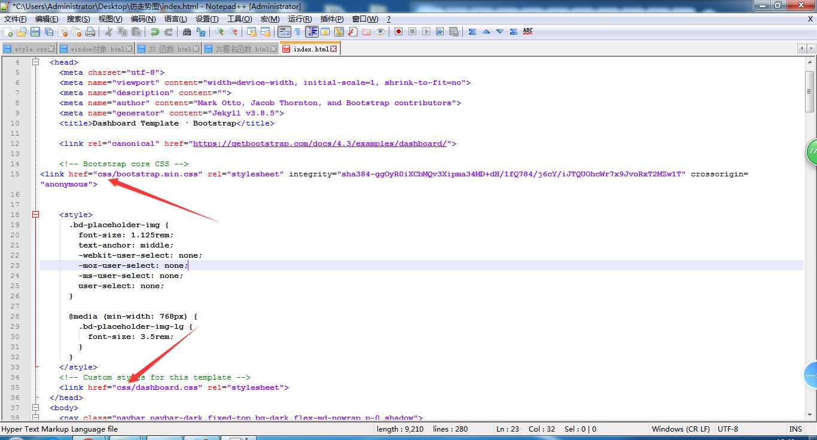Click the synchronize vertical scrolling icon
This screenshot has height=440, width=817.
click(252, 32)
